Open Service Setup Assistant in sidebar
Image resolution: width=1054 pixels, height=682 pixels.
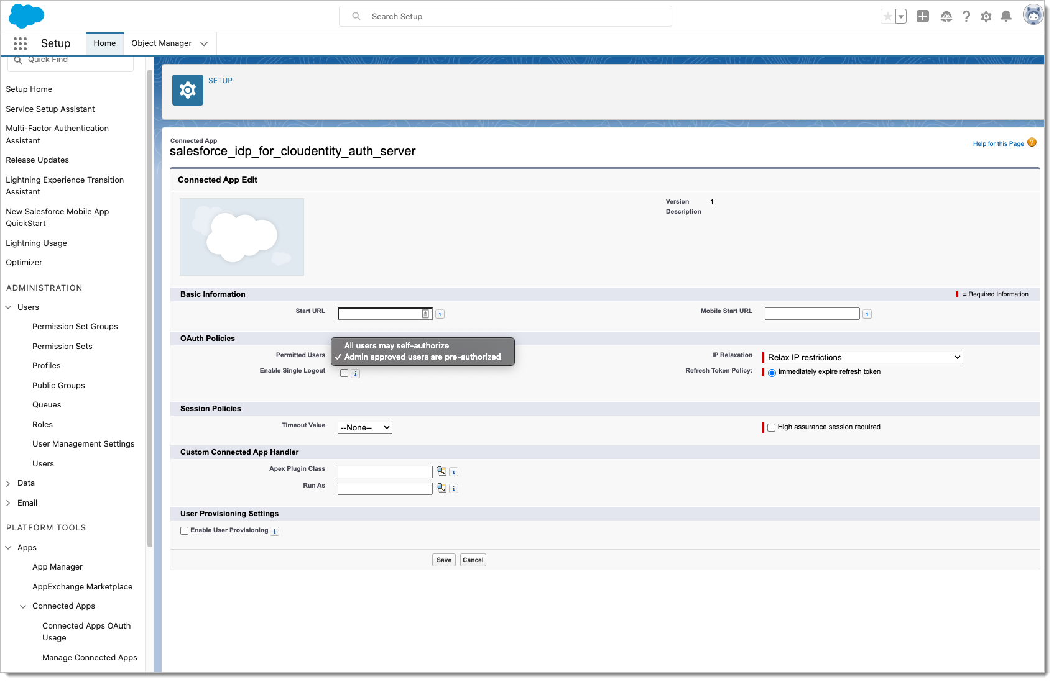coord(50,109)
